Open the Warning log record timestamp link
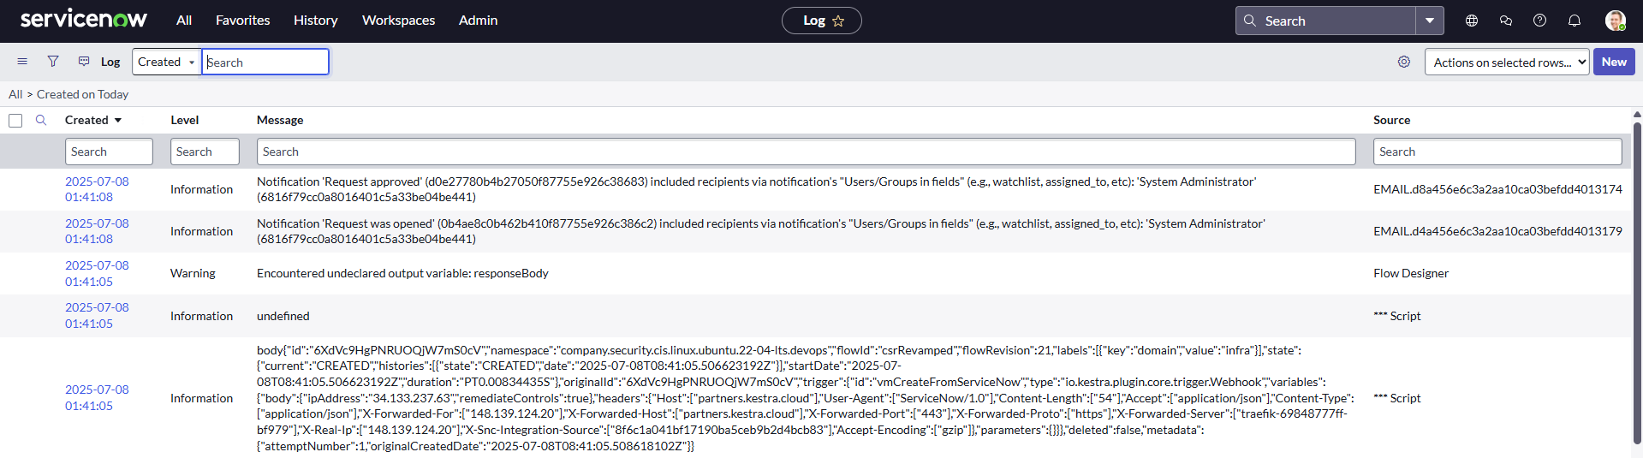 click(97, 273)
